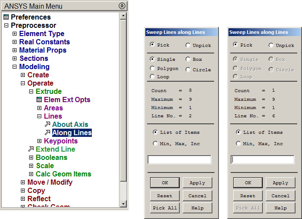Click the arrow icon beside About Axis
302x219 pixels.
[47, 125]
